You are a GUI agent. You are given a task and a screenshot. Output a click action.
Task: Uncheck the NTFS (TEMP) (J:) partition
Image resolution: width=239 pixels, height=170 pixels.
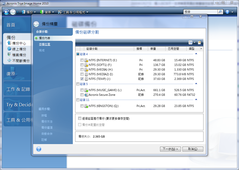coord(82,79)
